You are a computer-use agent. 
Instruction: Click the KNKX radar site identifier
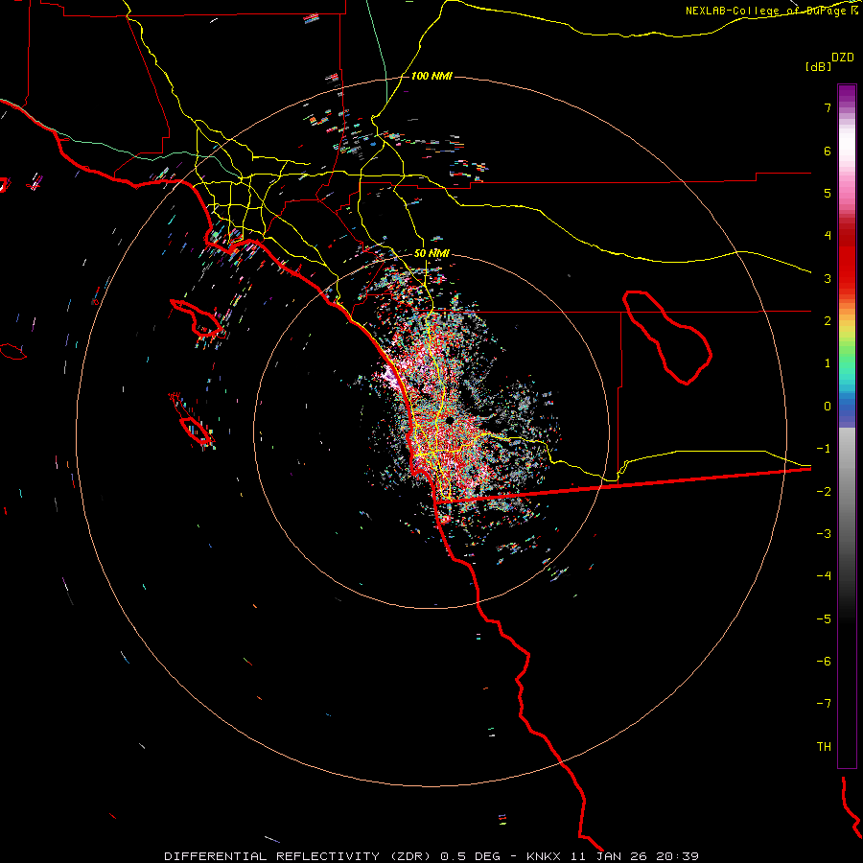[544, 856]
